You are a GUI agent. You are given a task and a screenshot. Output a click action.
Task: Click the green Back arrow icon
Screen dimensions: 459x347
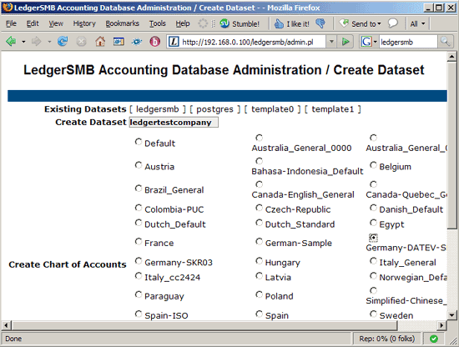11,42
